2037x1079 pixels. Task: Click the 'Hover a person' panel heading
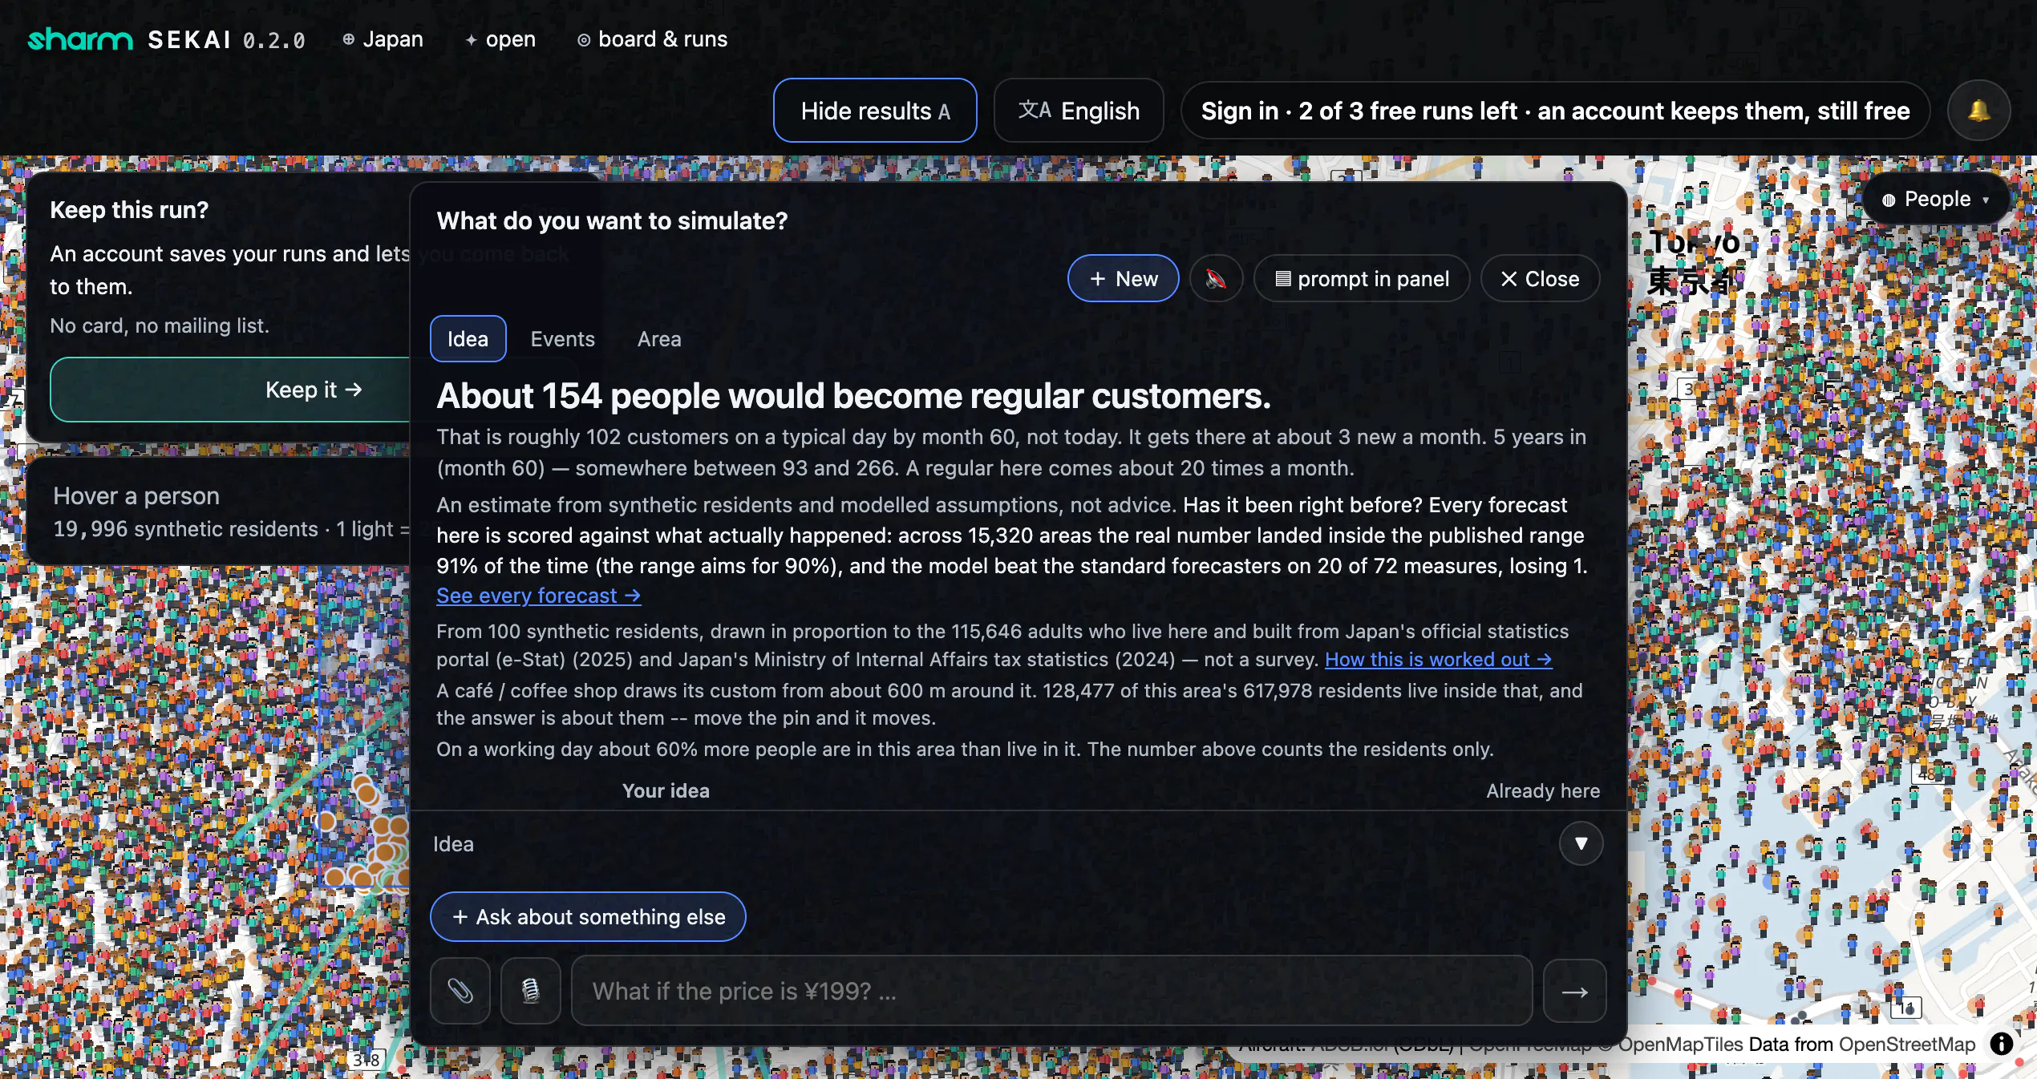136,496
